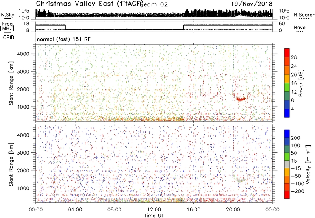Click the 'CPID' row label
This screenshot has height=218, width=315.
click(x=9, y=37)
